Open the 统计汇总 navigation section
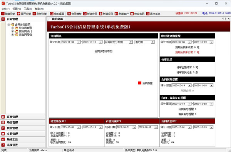 coord(23,139)
